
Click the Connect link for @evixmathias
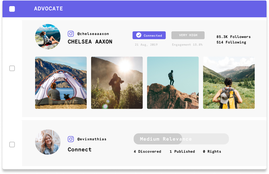pyautogui.click(x=80, y=149)
